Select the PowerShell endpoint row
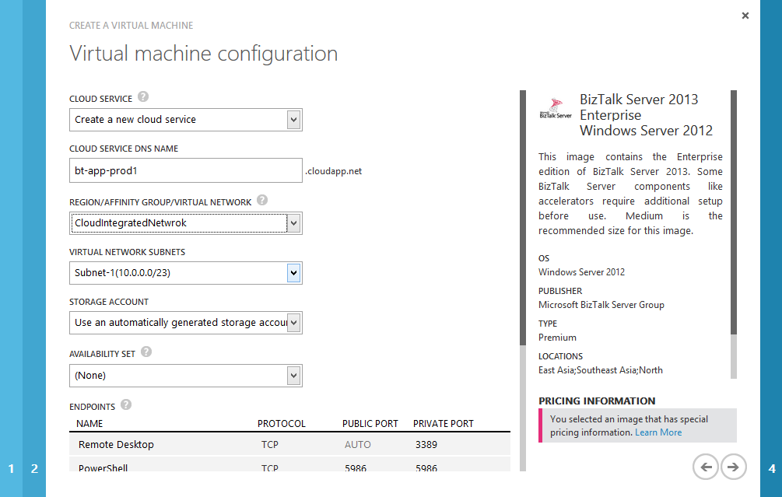The height and width of the screenshot is (497, 782). click(289, 466)
